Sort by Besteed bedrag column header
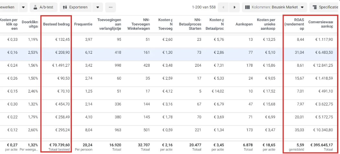Screen dimensions: 340x154 pyautogui.click(x=56, y=24)
